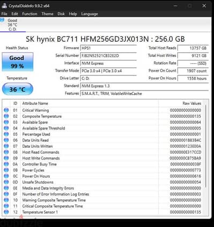The height and width of the screenshot is (227, 214).
Task: Click status icon for Available Spare row
Action: click(x=6, y=122)
